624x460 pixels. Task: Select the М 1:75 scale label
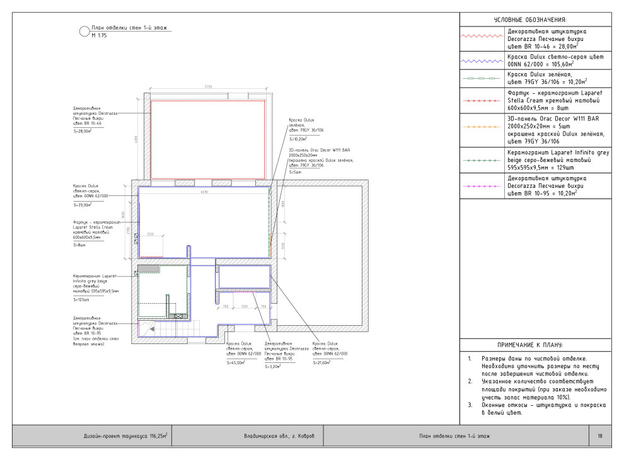(x=99, y=37)
